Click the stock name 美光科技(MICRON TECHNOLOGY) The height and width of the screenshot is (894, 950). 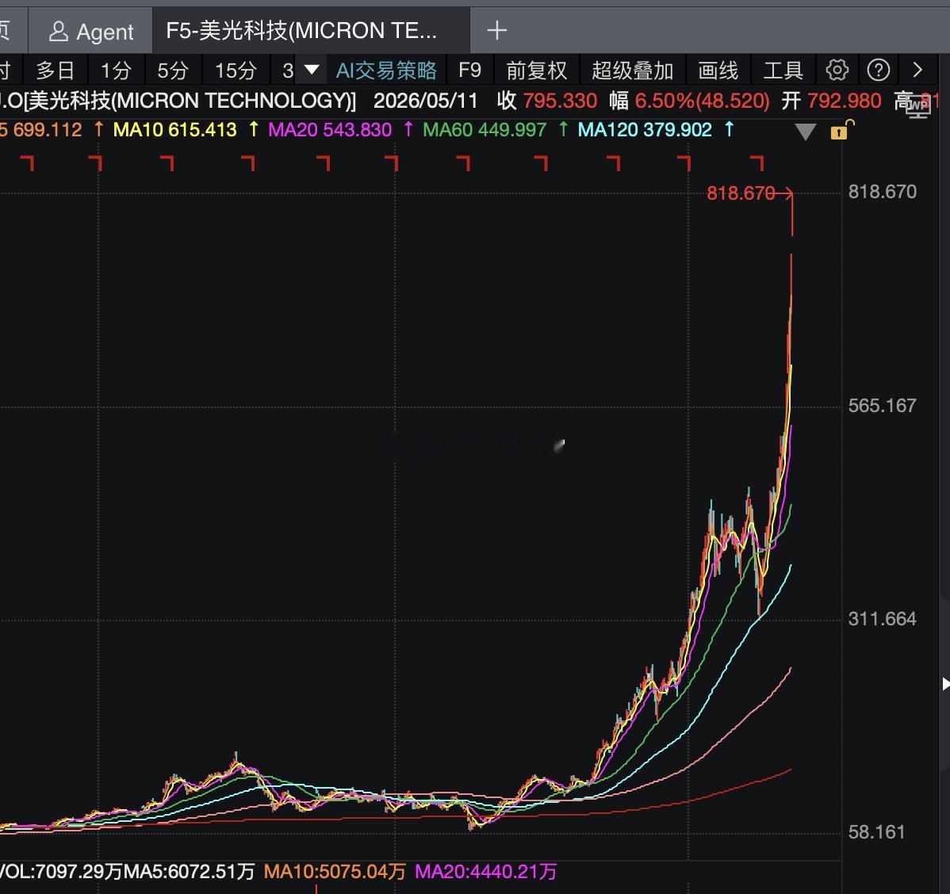click(192, 101)
